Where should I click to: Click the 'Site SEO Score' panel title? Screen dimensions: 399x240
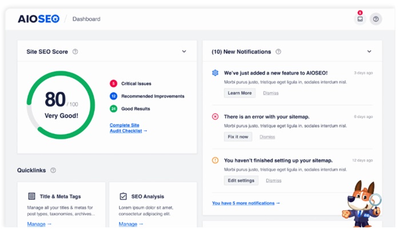(x=47, y=51)
